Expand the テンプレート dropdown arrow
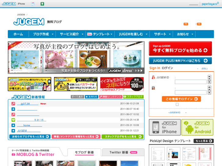This screenshot has width=222, height=166. pos(111,34)
